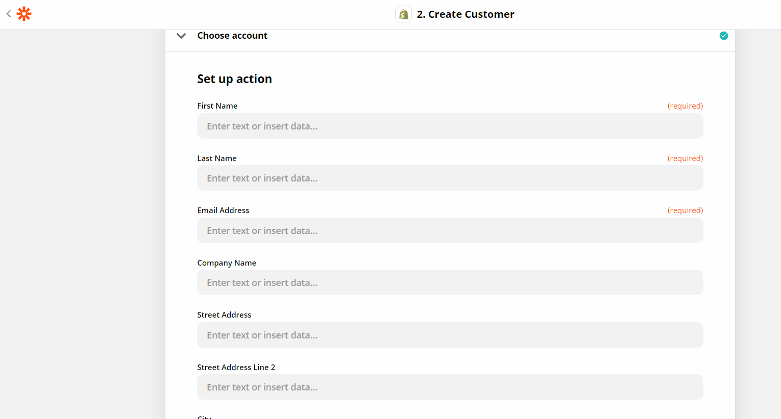Click the Choose account section title
The image size is (781, 419).
(x=232, y=36)
